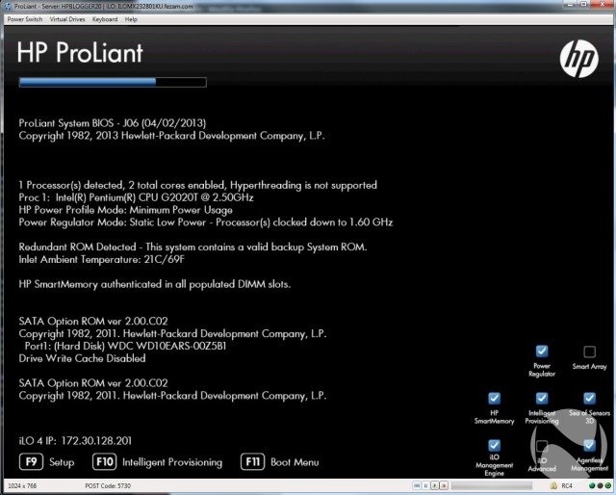Screen dimensions: 616x495
Task: Click the Power Regulator Mode line
Action: (206, 222)
